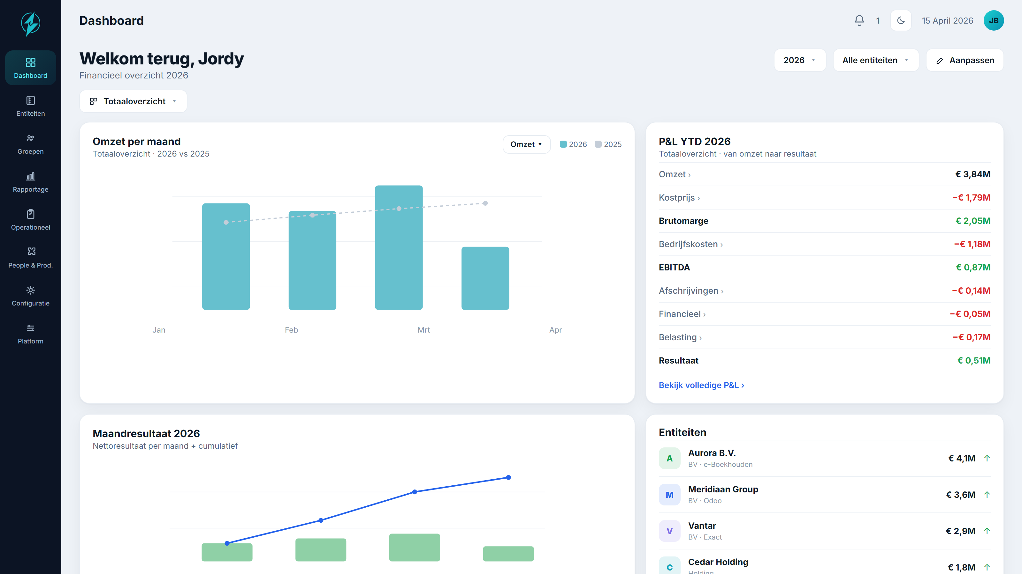Click the Aurora B.V. letter A badge
This screenshot has height=574, width=1022.
[x=670, y=458]
